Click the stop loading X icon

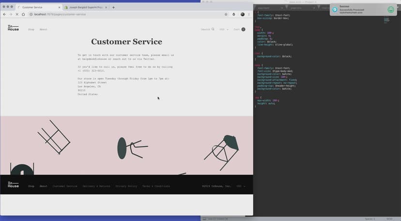coord(17,15)
